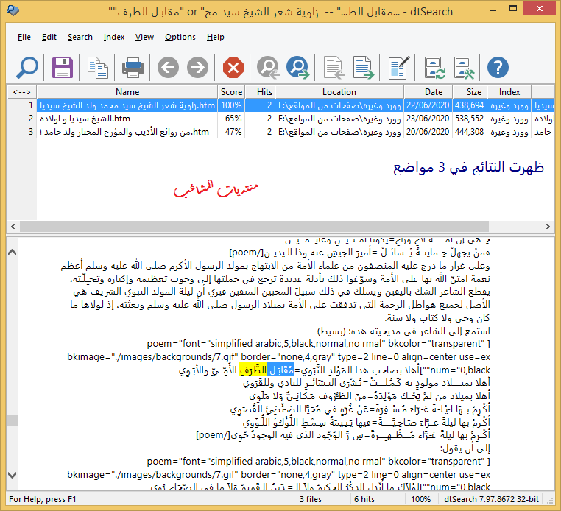
Task: Click the Update index toolbar icon
Action: point(434,68)
